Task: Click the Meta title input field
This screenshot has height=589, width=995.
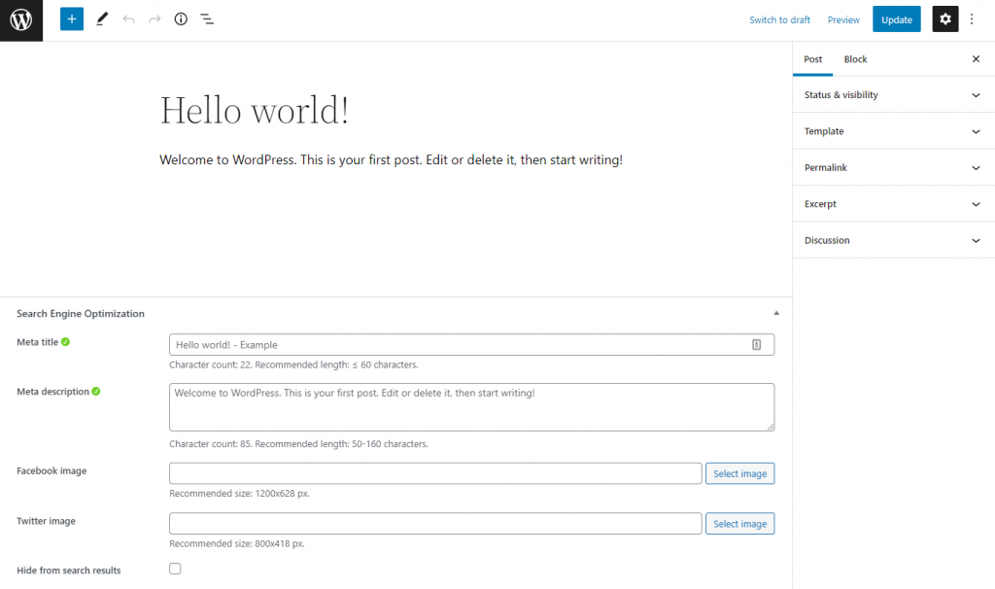Action: pos(471,345)
